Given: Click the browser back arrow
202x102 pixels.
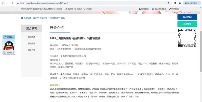Looking at the screenshot, I should tap(3, 3).
